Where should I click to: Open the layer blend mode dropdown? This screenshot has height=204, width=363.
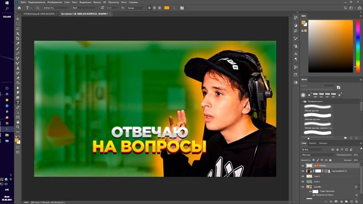click(318, 155)
